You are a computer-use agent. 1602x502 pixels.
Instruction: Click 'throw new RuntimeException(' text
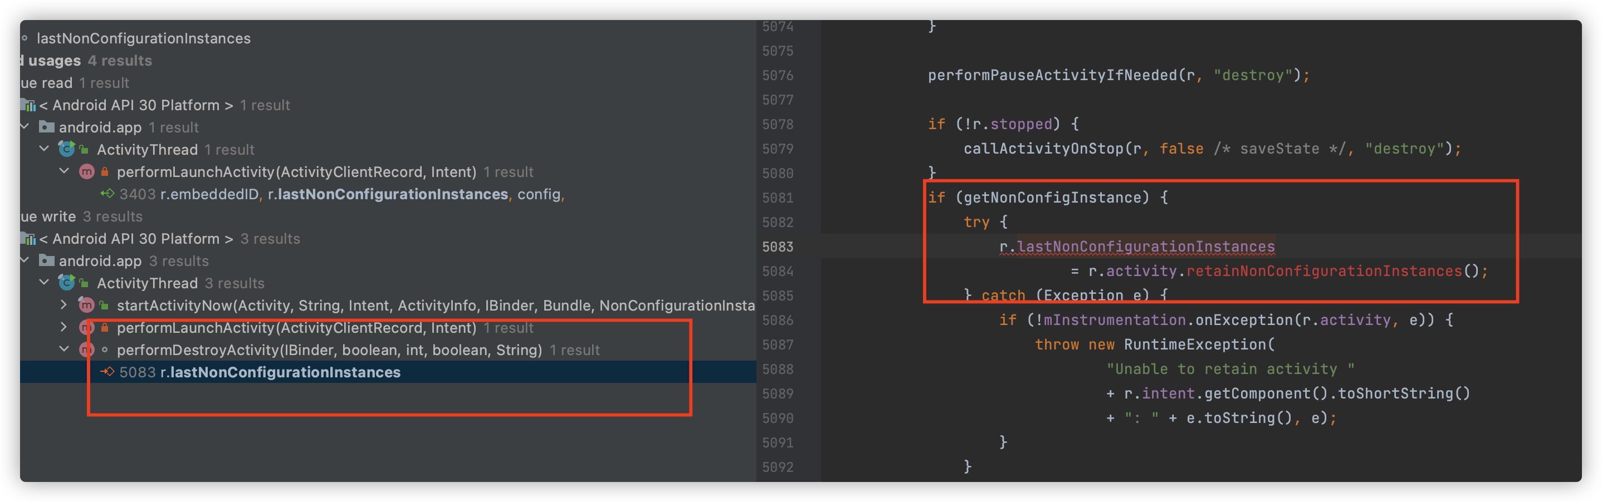point(1154,344)
